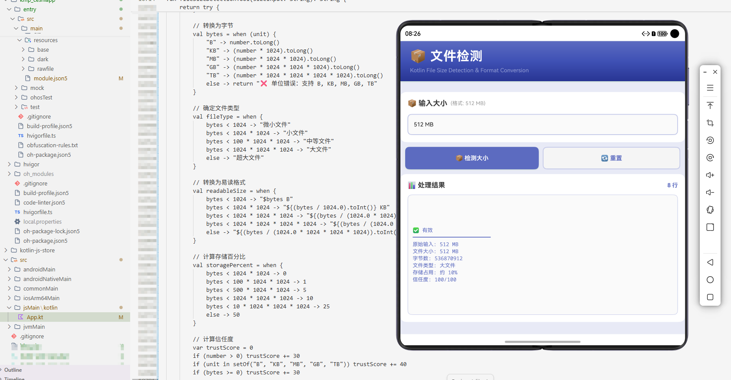
Task: Expand the hvigor folder
Action: 9,164
